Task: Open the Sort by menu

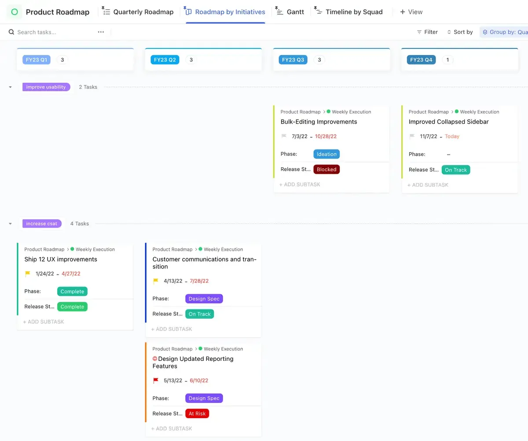Action: tap(460, 32)
